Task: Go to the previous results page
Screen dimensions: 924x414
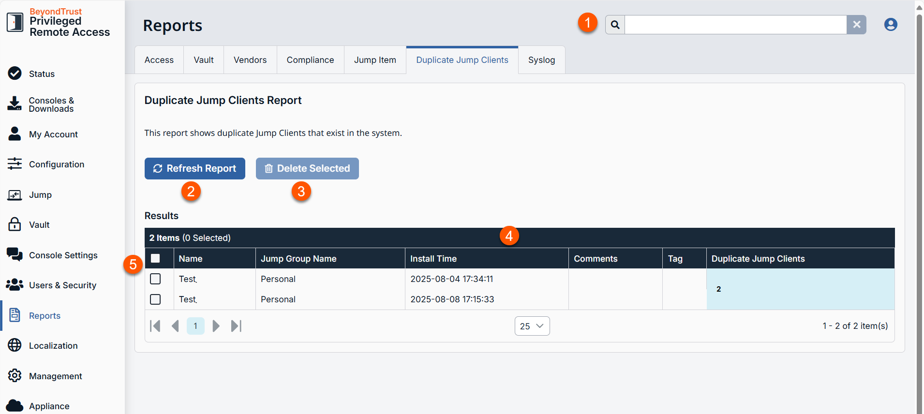Action: 175,326
